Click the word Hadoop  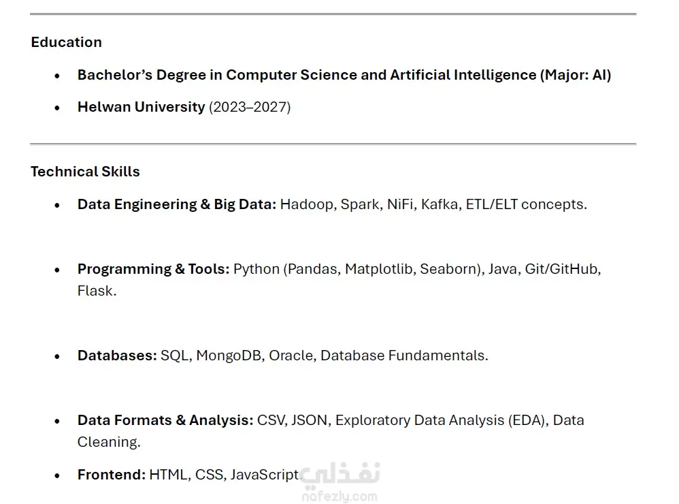click(x=307, y=204)
